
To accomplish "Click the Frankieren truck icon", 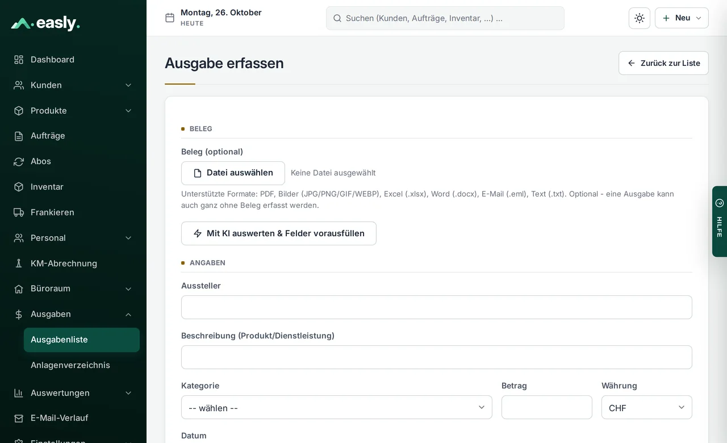I will tap(19, 212).
